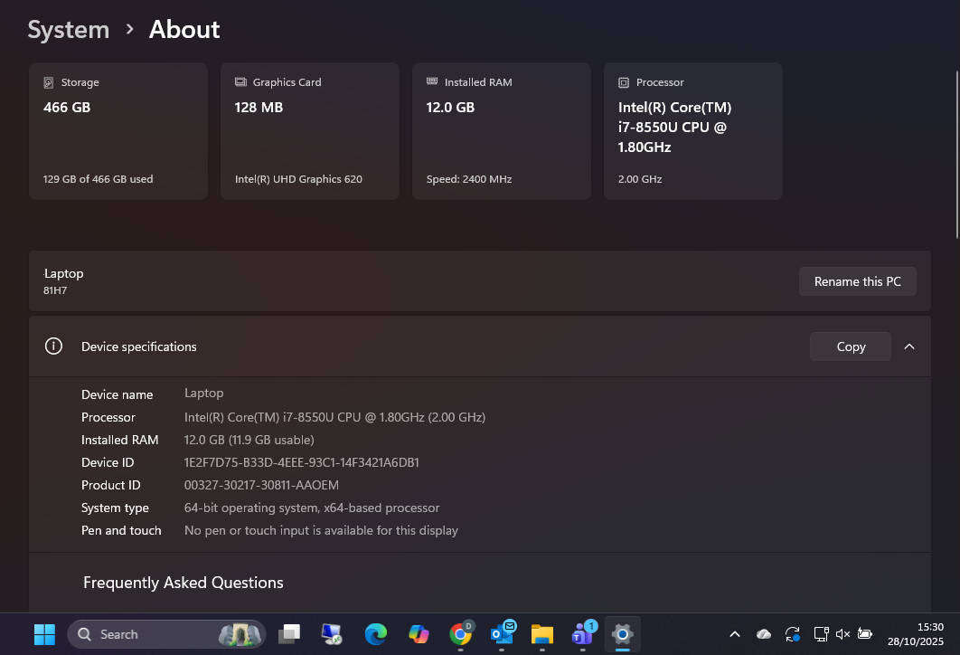Launch Microsoft Edge from the taskbar
The width and height of the screenshot is (960, 655).
(375, 634)
